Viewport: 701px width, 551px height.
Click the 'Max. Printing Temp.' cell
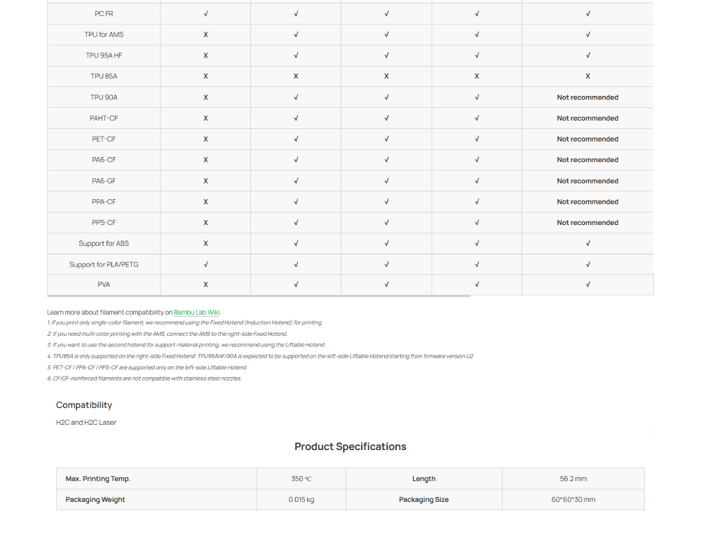pos(156,479)
